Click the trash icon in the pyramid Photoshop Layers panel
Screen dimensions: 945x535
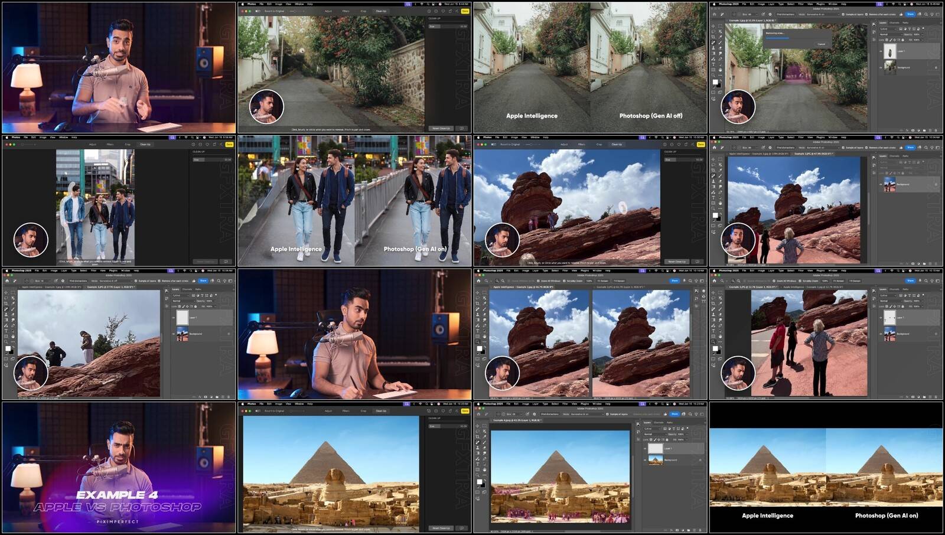point(700,530)
